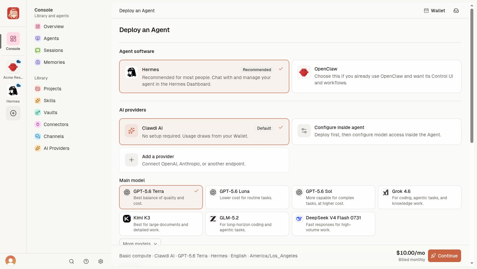
Task: Go to Overview in the sidebar
Action: point(69,26)
